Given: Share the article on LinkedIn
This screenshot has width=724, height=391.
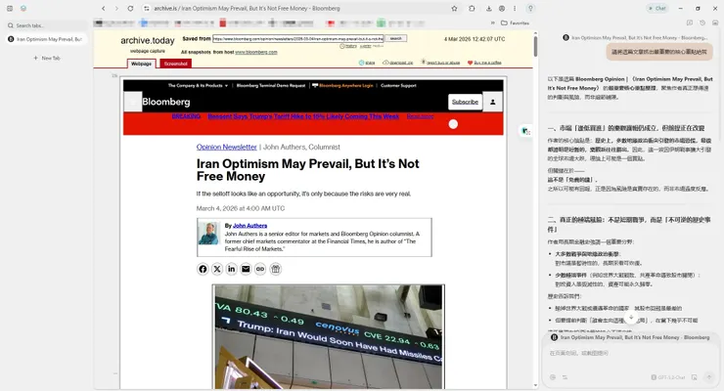Looking at the screenshot, I should click(231, 269).
